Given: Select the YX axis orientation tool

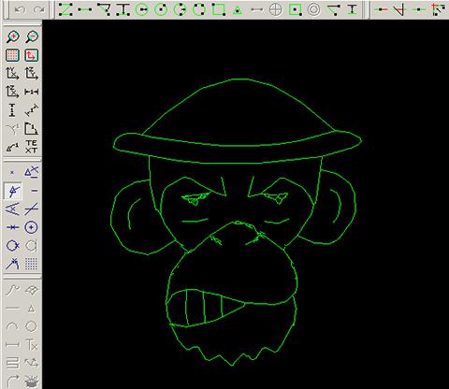Looking at the screenshot, I should click(12, 74).
